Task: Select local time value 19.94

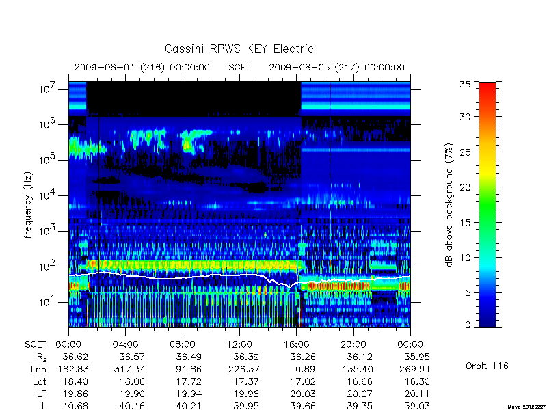Action: tap(189, 394)
